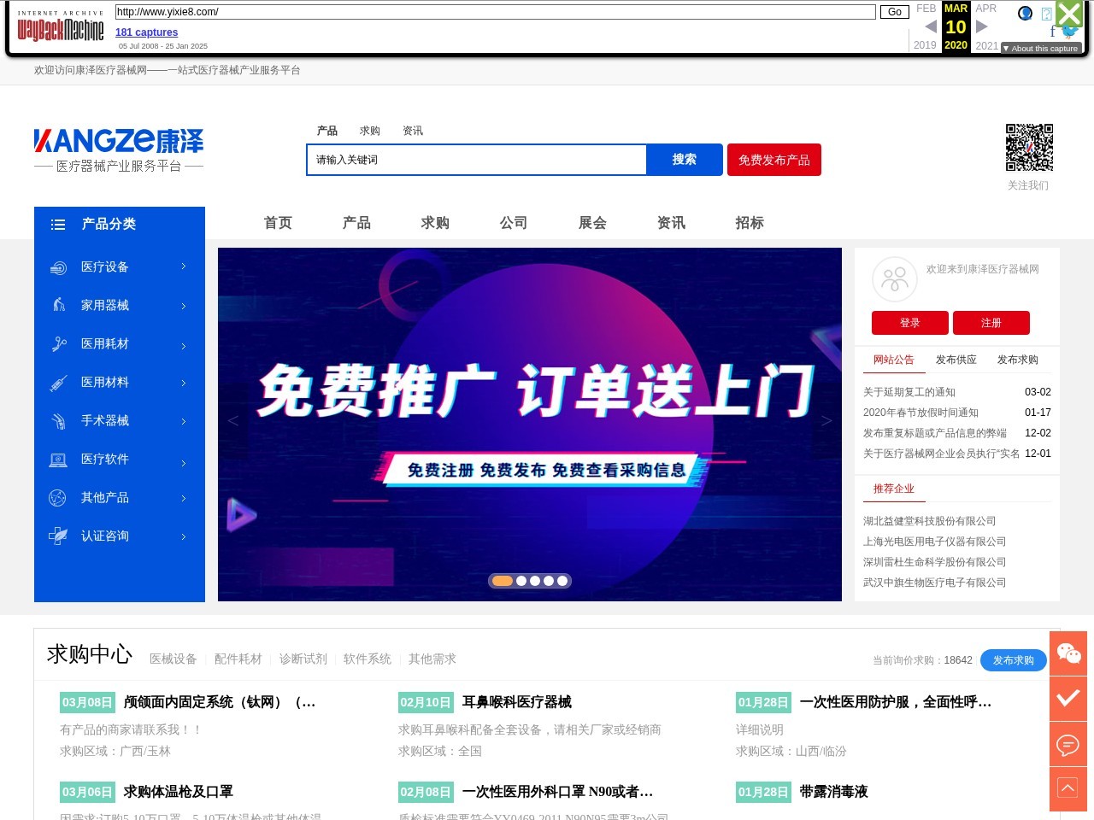This screenshot has width=1094, height=820.
Task: Toggle the Wayback Machine About this capture option
Action: click(1042, 49)
